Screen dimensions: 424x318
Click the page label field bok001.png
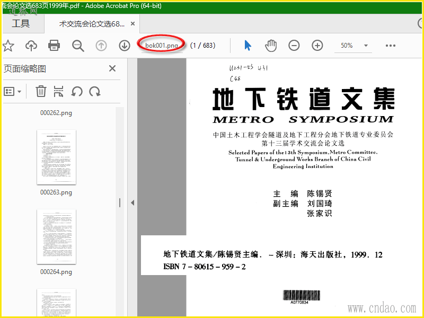coord(162,46)
